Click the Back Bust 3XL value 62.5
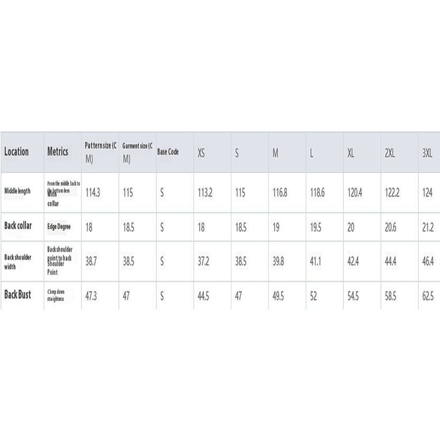This screenshot has height=440, width=440. tap(427, 296)
